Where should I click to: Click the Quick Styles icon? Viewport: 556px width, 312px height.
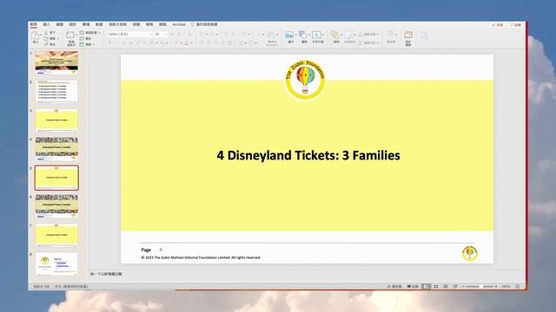[x=349, y=35]
